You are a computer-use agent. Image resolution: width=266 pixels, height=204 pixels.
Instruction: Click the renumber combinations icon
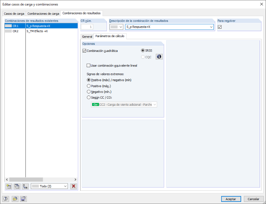tap(25, 186)
